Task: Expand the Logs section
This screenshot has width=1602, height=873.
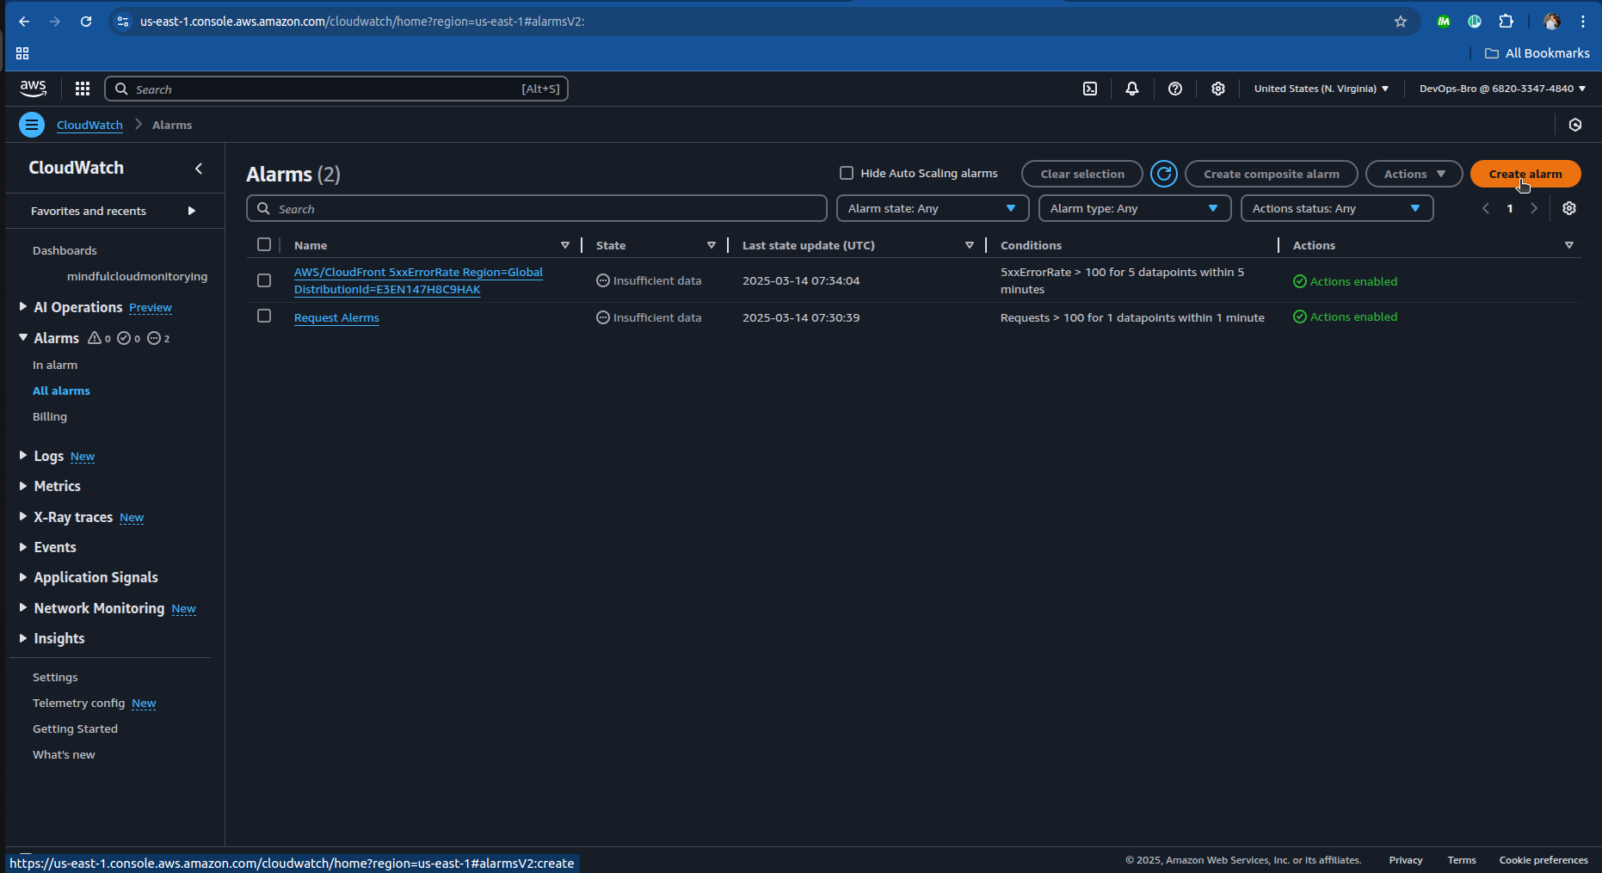Action: pyautogui.click(x=23, y=455)
